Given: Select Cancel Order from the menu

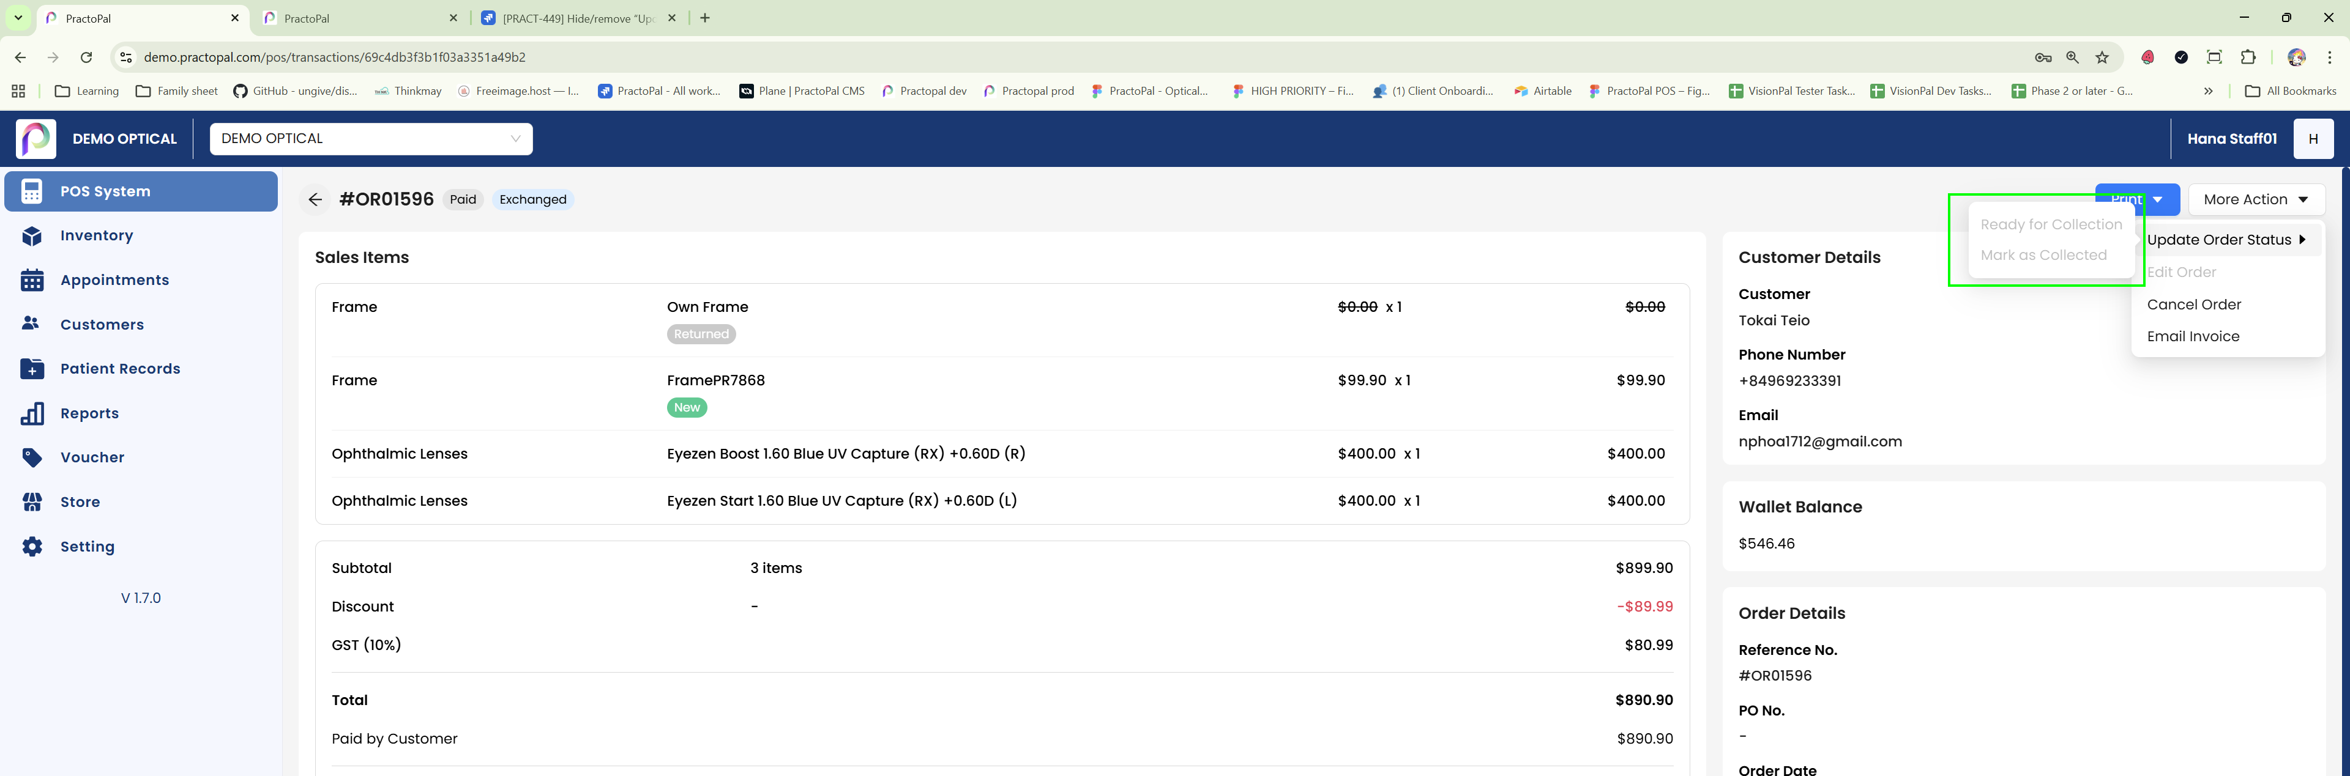Looking at the screenshot, I should pos(2193,305).
